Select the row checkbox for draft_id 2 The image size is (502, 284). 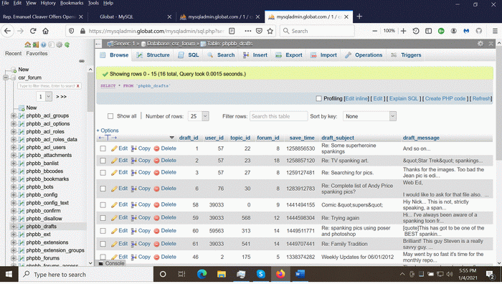103,161
